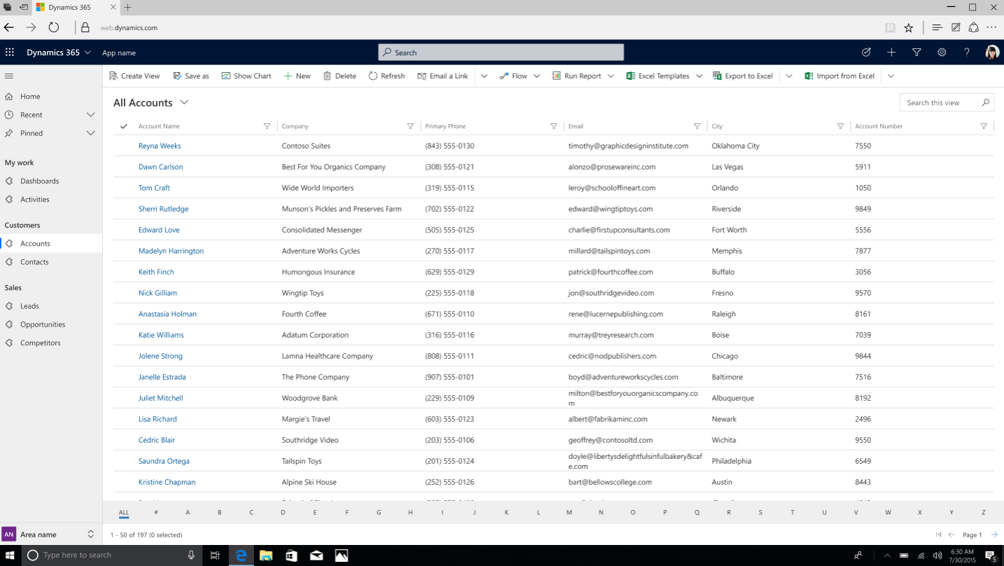Filter the list by letter M
The height and width of the screenshot is (566, 1004).
(569, 512)
